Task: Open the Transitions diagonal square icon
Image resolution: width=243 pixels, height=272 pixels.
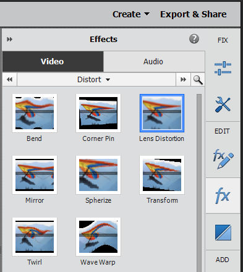Action: pyautogui.click(x=223, y=232)
